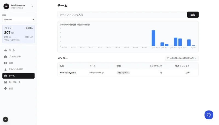Click the リセット: 5/7/2026 text
Screen dimensions: 219x125
(12, 40)
